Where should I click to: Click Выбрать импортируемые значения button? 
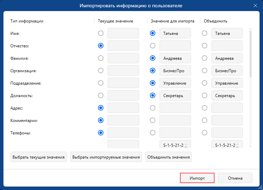[x=106, y=157]
